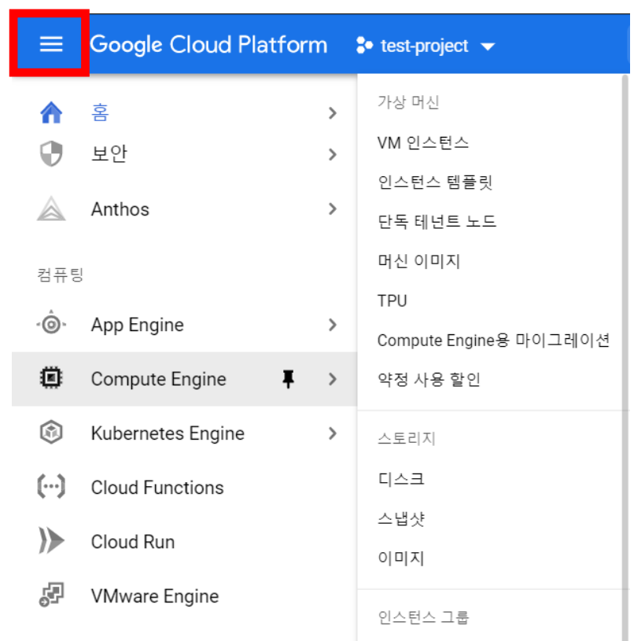Click the VMware Engine icon
The height and width of the screenshot is (641, 634).
(51, 595)
